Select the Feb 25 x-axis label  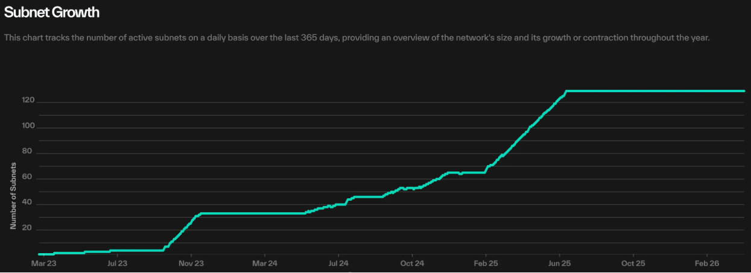[486, 263]
